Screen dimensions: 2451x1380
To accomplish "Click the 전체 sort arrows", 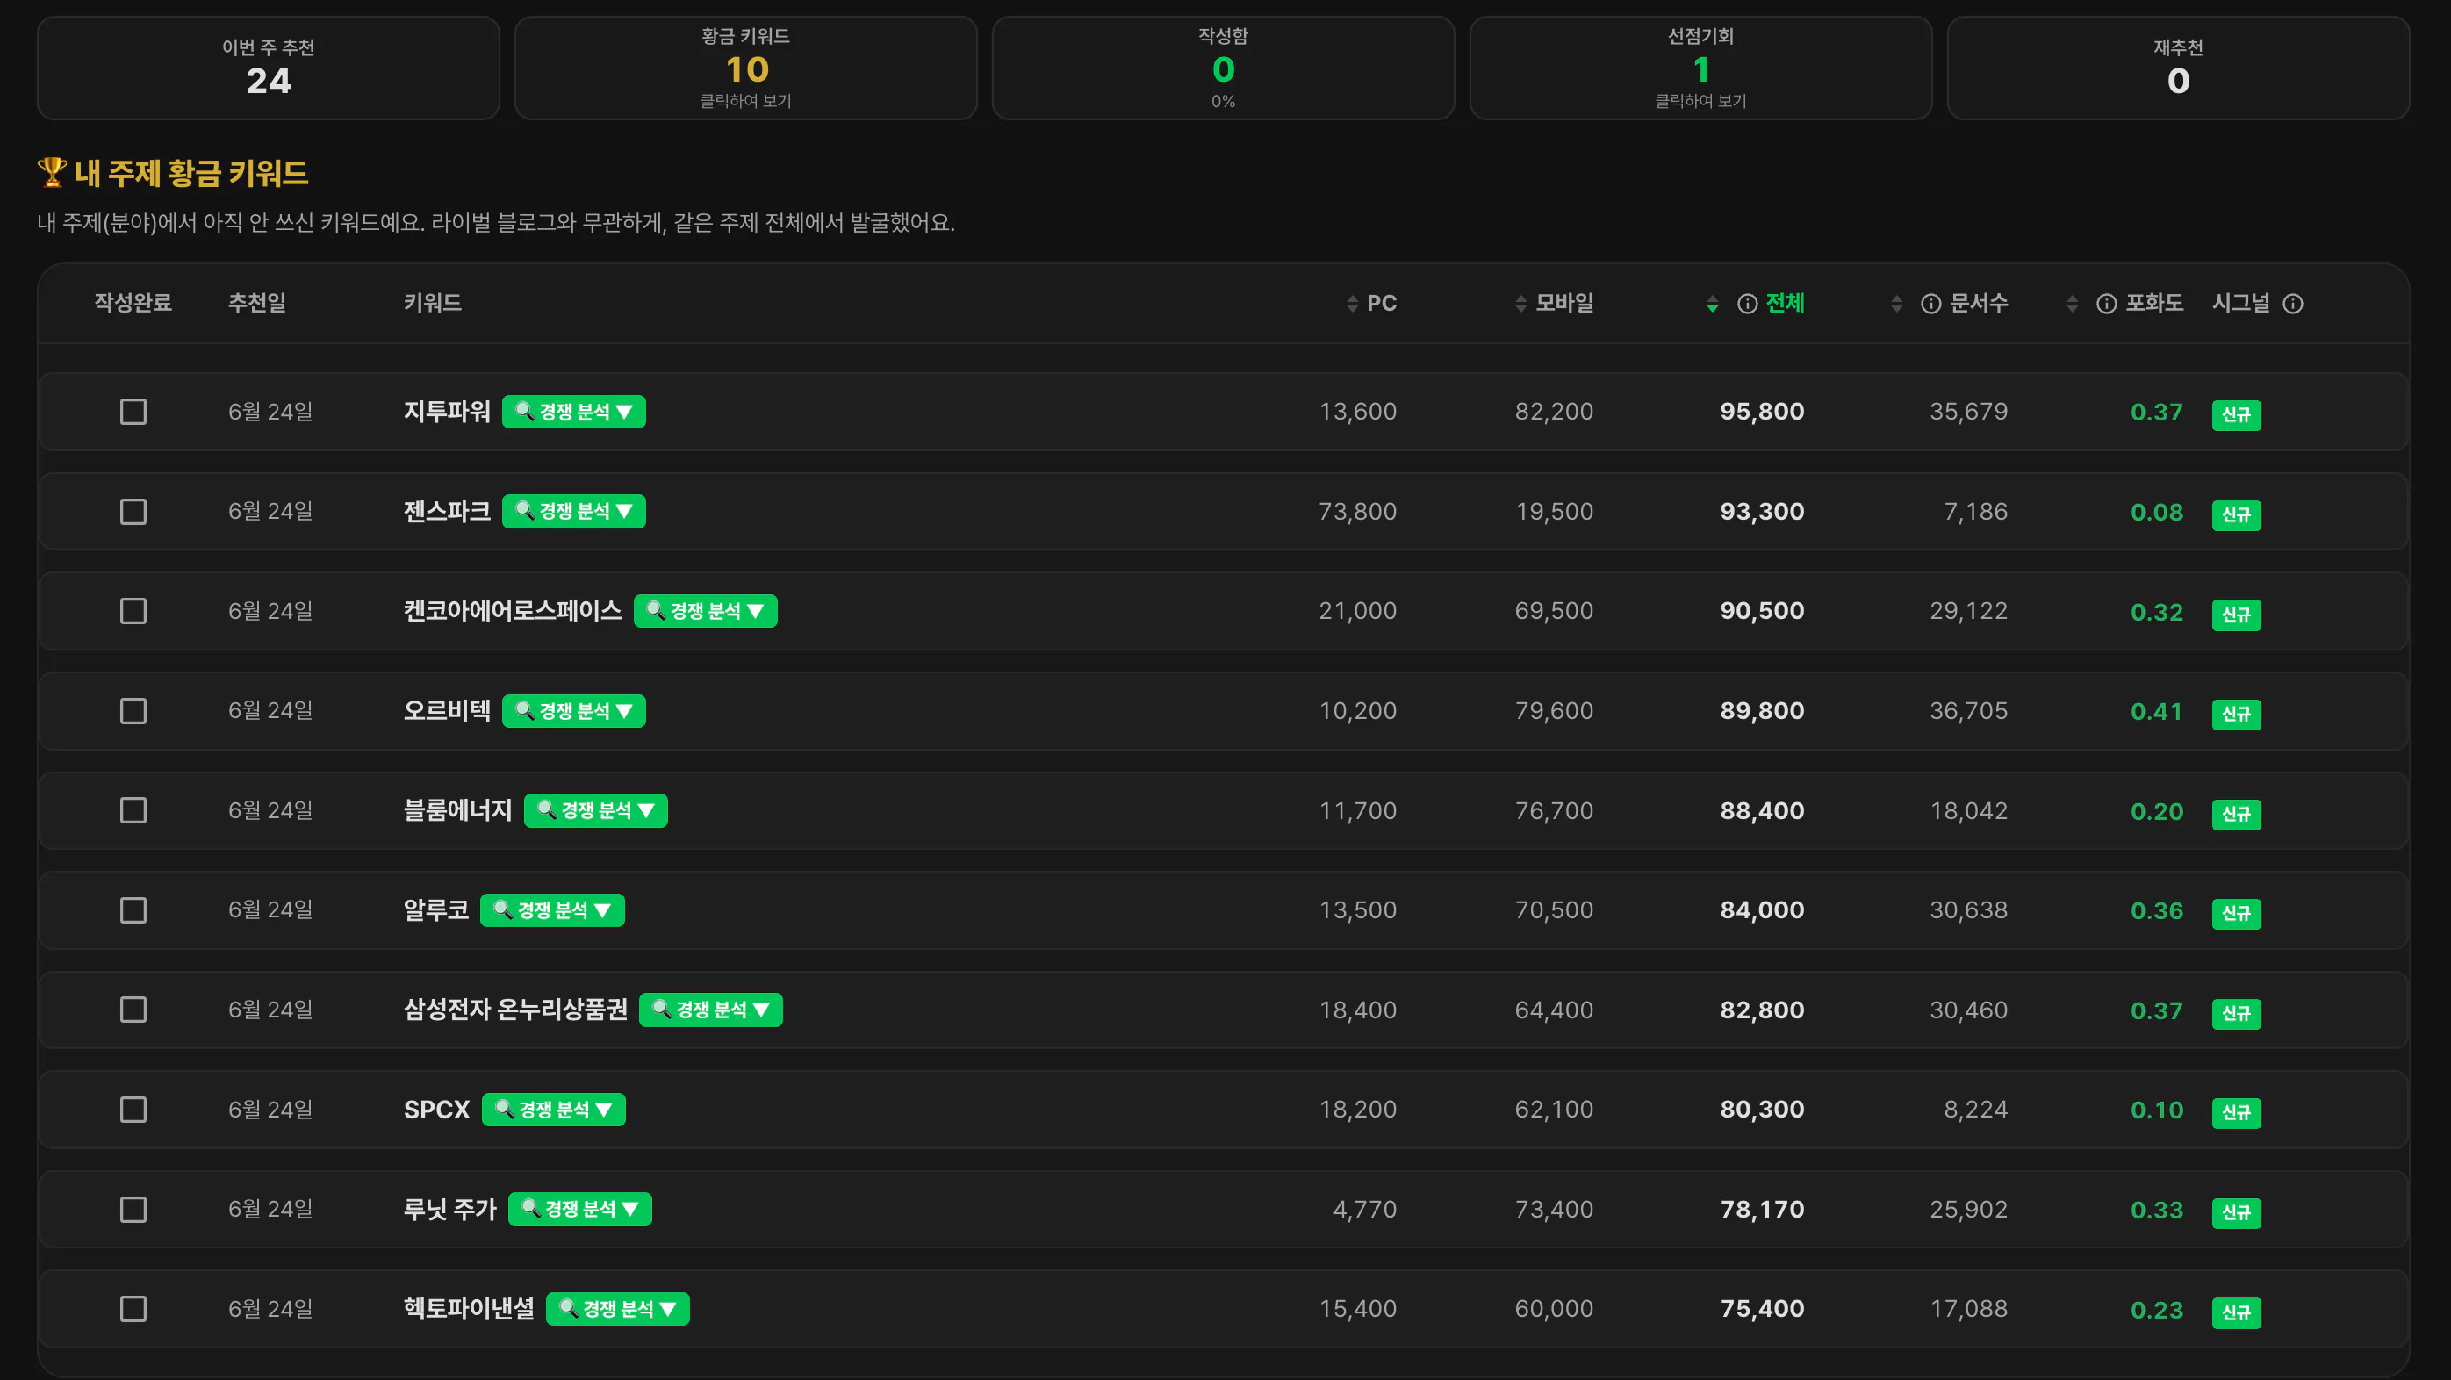I will (x=1713, y=304).
